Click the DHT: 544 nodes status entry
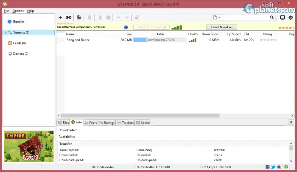 [x=103, y=167]
